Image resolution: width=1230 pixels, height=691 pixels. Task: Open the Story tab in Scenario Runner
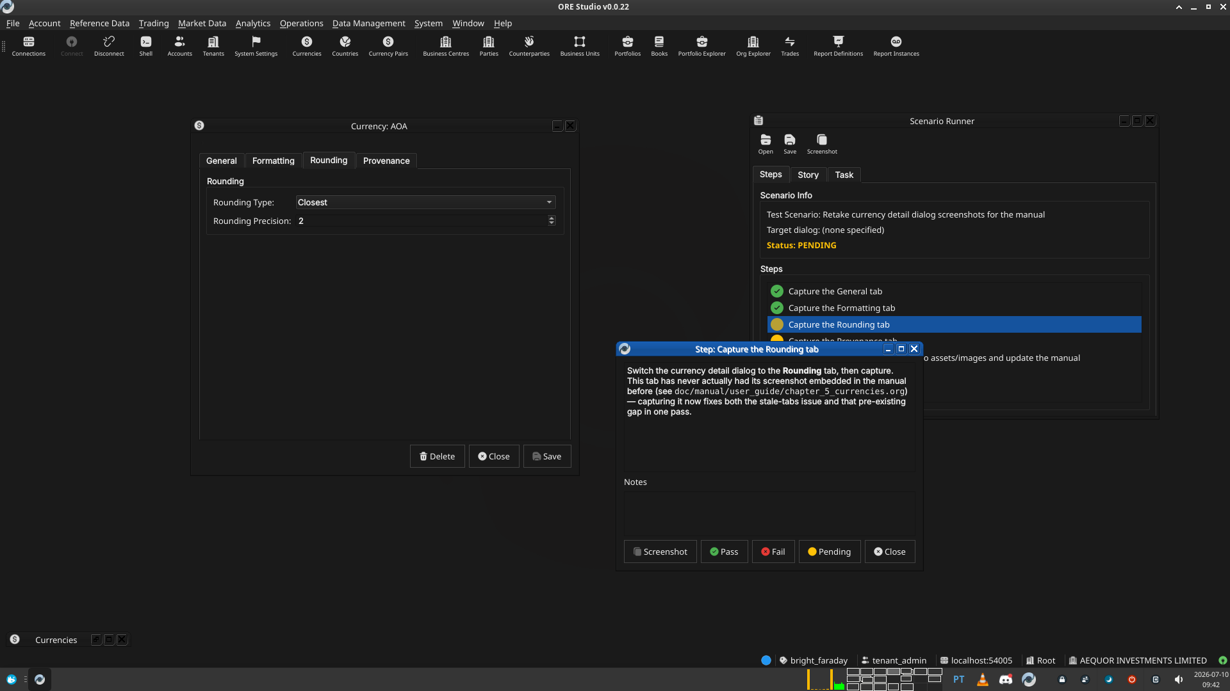click(x=808, y=175)
